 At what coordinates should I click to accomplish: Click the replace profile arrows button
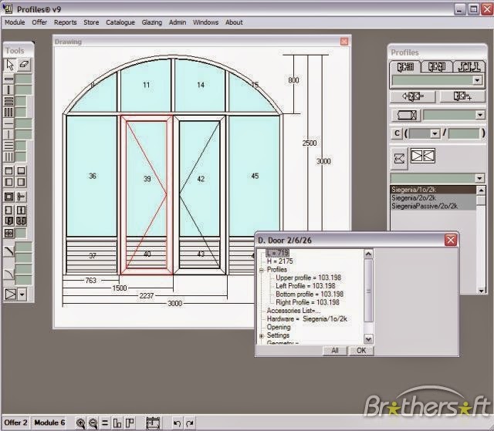click(413, 96)
